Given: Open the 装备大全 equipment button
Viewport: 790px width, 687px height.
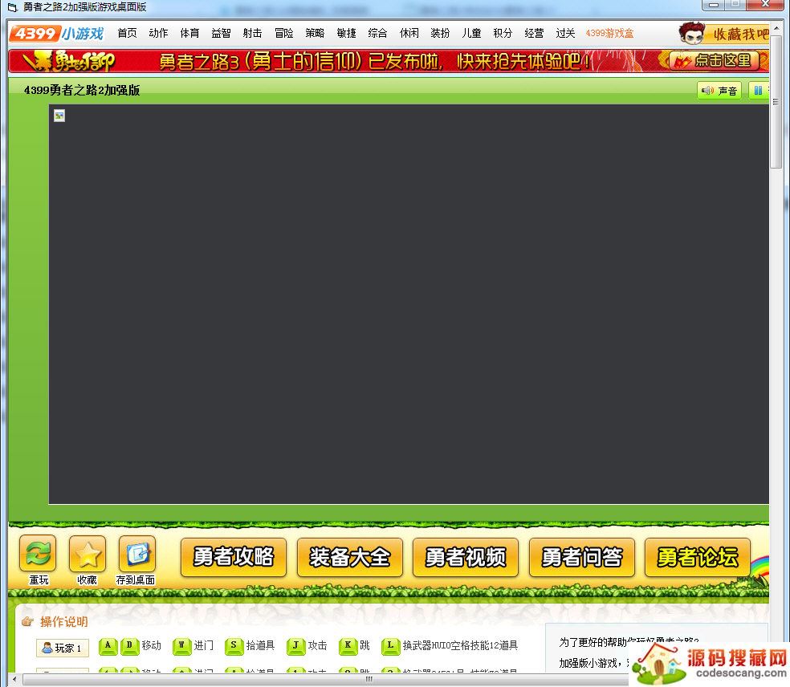Looking at the screenshot, I should coord(349,557).
